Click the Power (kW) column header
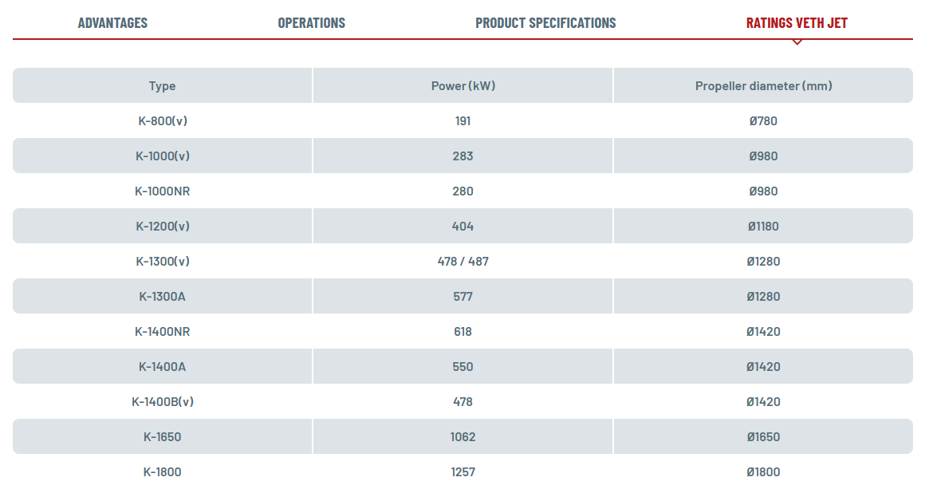 [462, 85]
